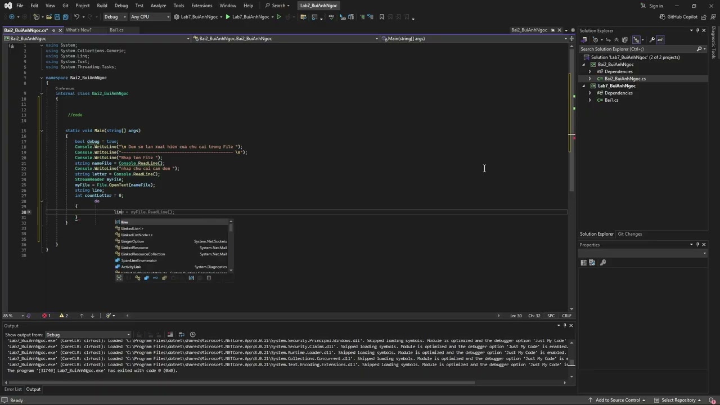Open the Analyze menu
The image size is (720, 405).
(158, 6)
